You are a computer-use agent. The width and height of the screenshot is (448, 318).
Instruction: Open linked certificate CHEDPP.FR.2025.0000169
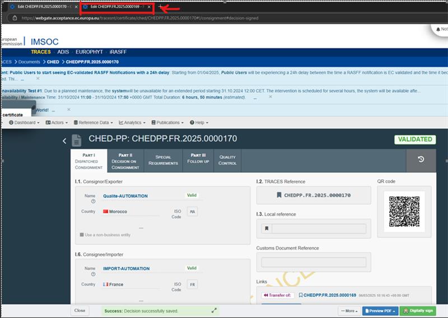[329, 295]
